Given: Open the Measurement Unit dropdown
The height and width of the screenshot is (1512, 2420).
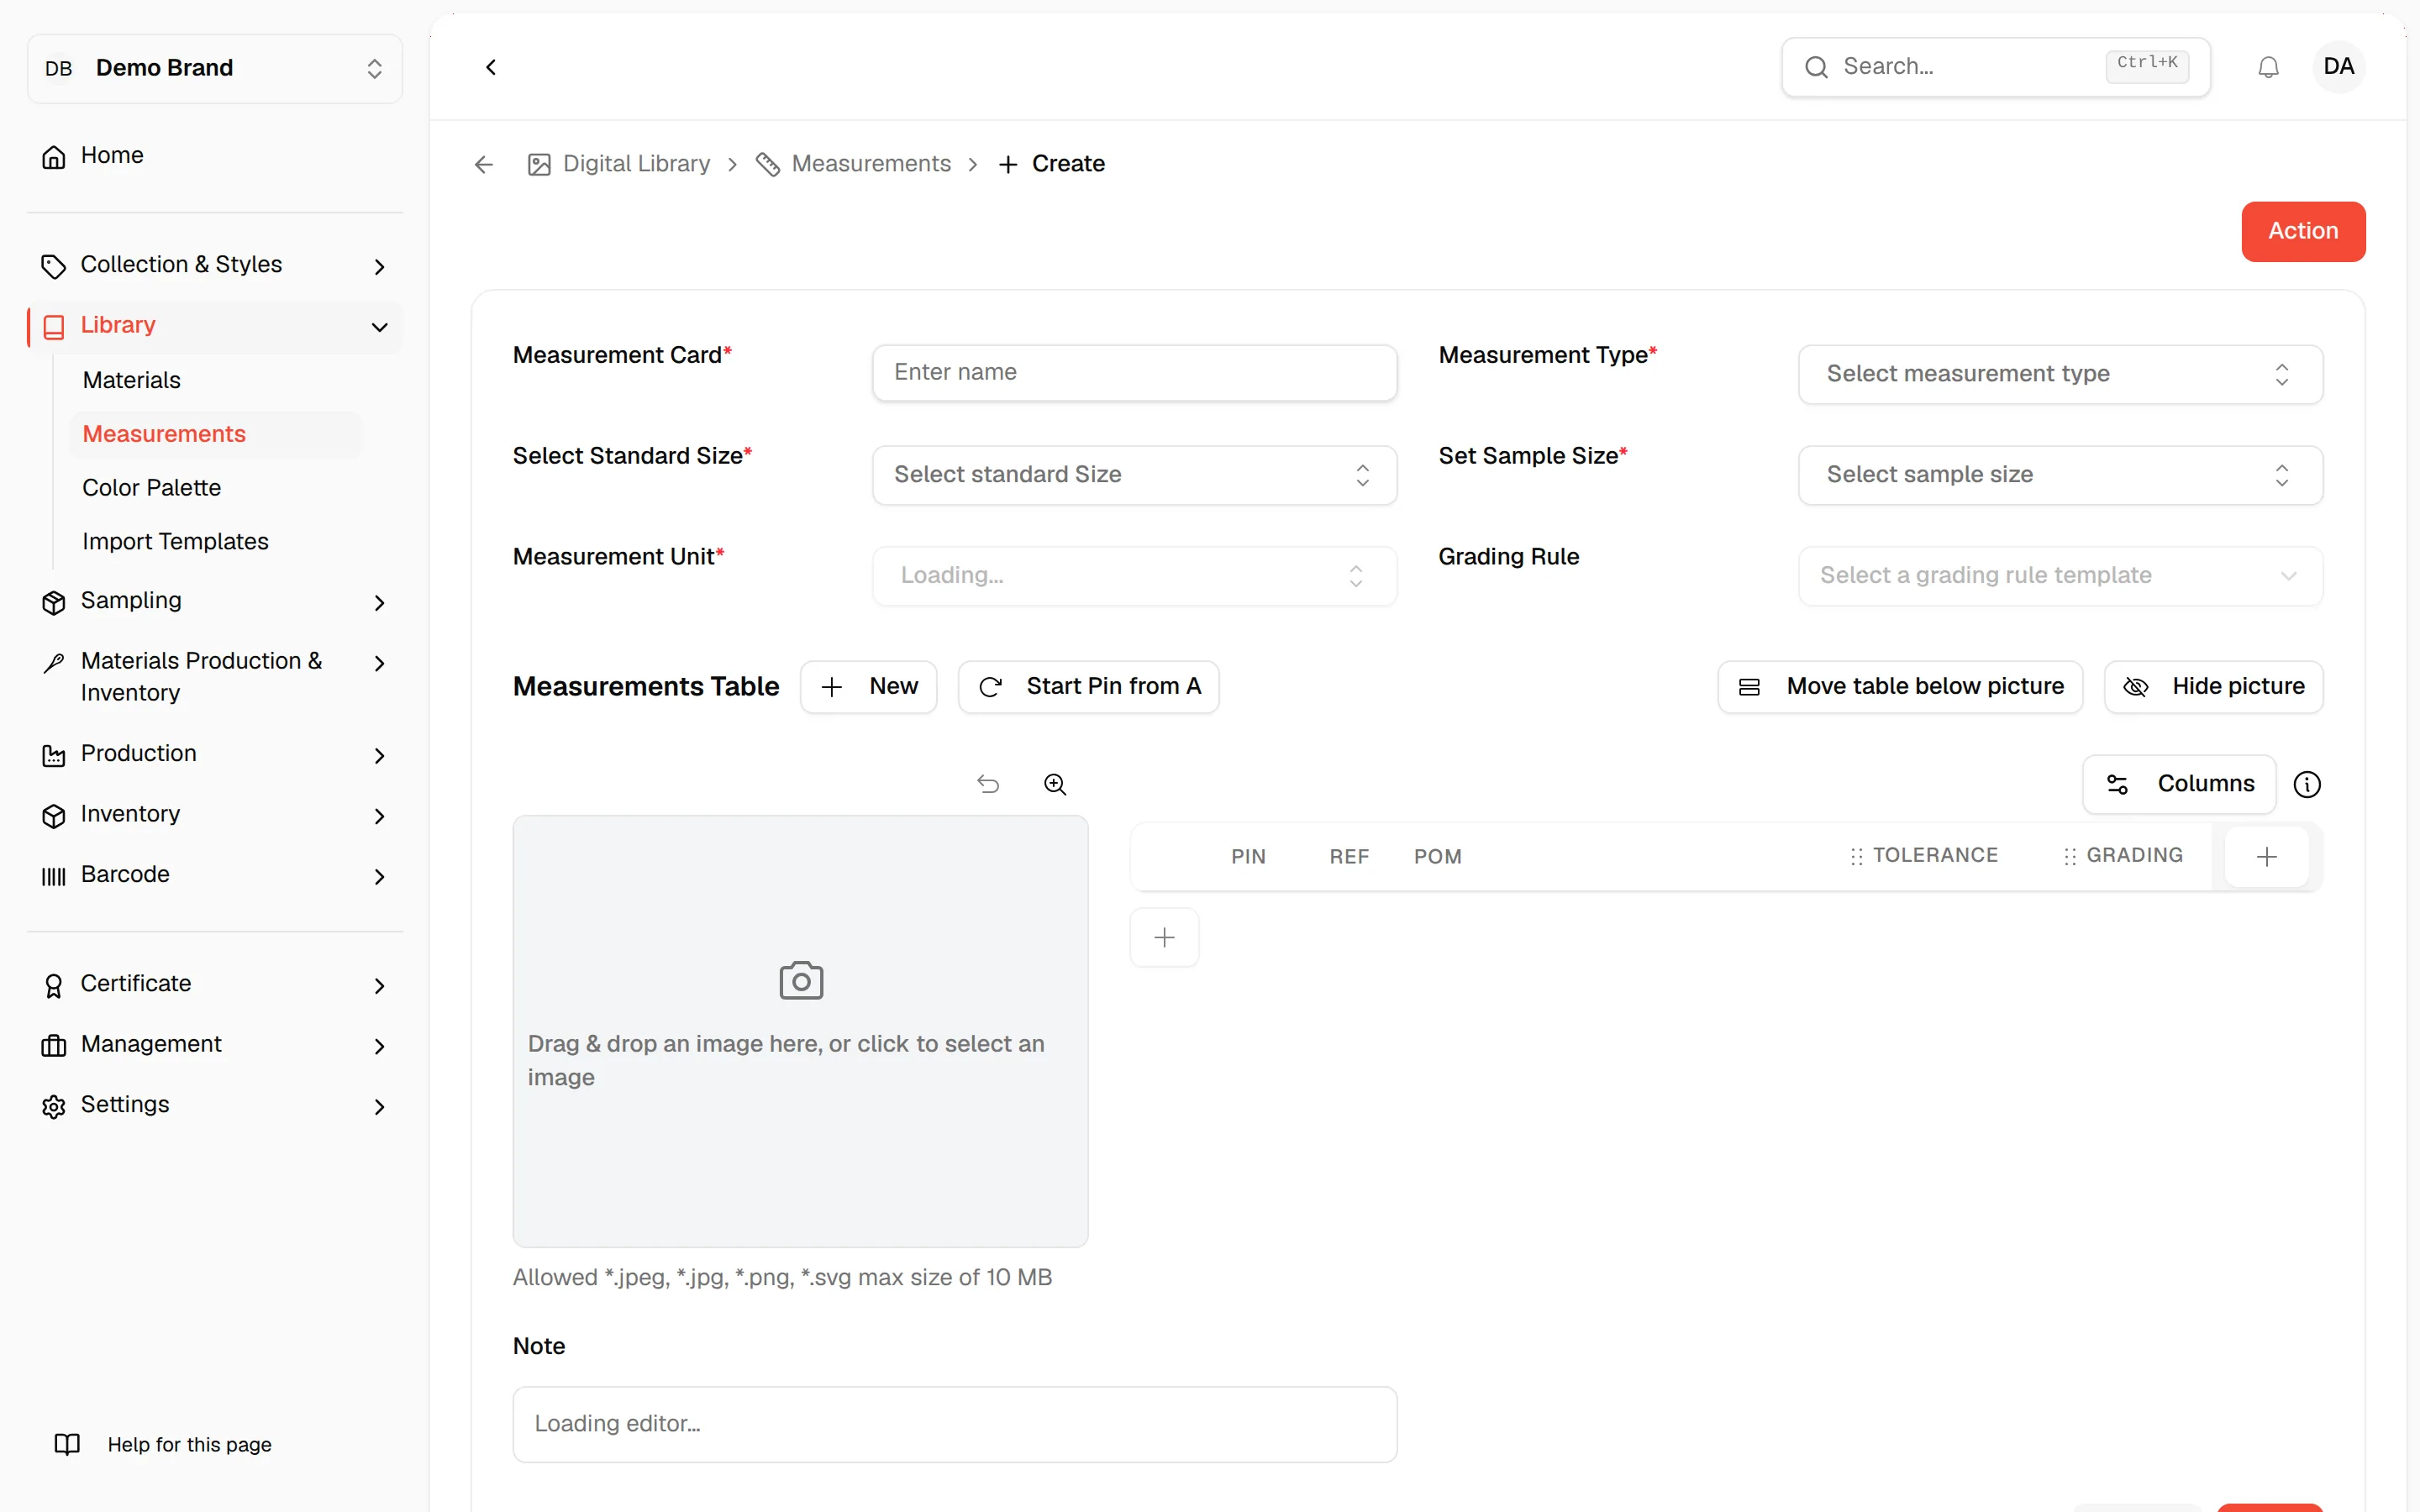Looking at the screenshot, I should click(x=1134, y=576).
